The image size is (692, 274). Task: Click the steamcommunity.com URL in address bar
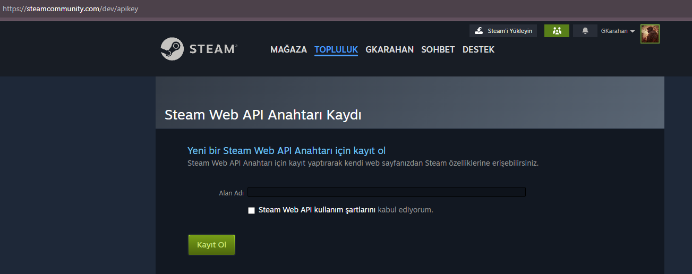70,9
